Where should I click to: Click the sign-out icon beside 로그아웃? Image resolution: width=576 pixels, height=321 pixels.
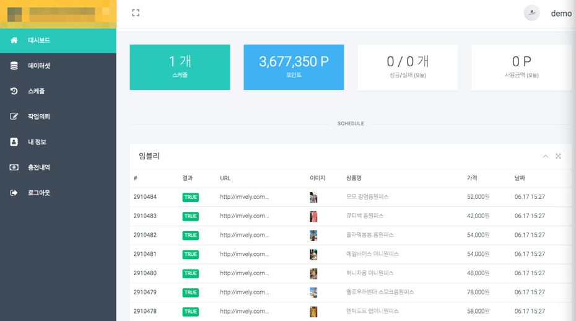pos(14,193)
